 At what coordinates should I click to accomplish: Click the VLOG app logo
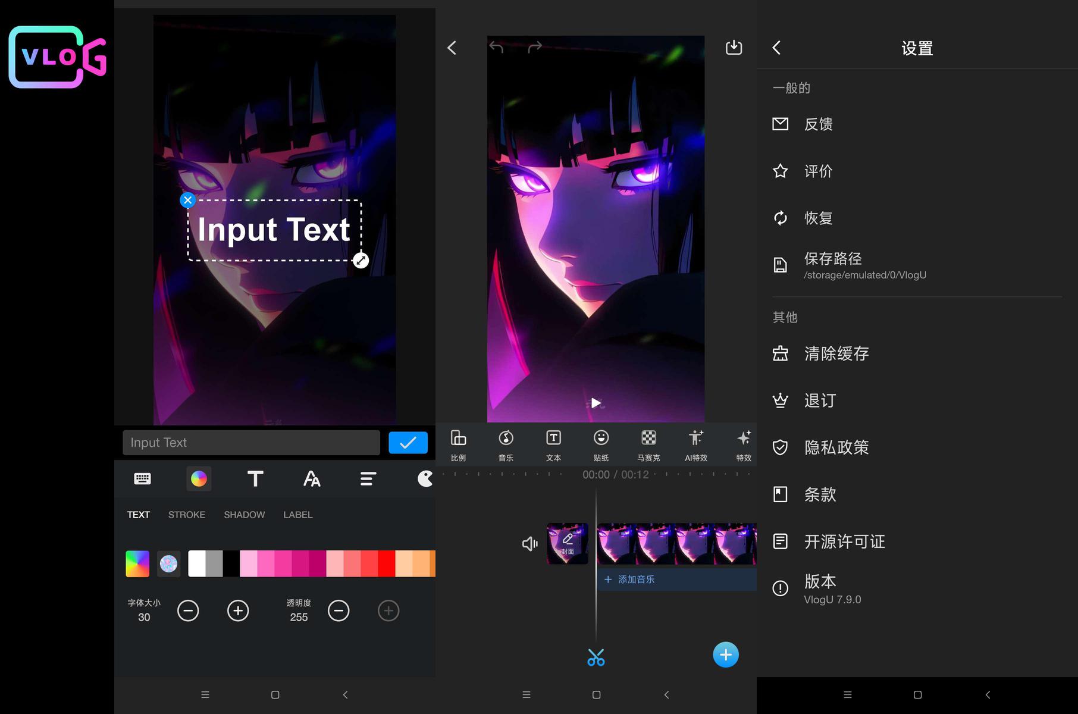pos(57,57)
